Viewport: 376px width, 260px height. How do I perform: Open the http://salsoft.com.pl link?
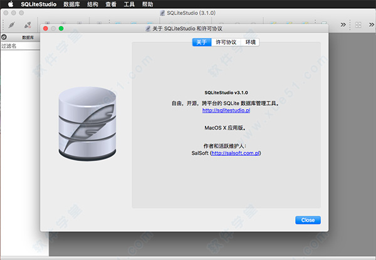pyautogui.click(x=236, y=153)
